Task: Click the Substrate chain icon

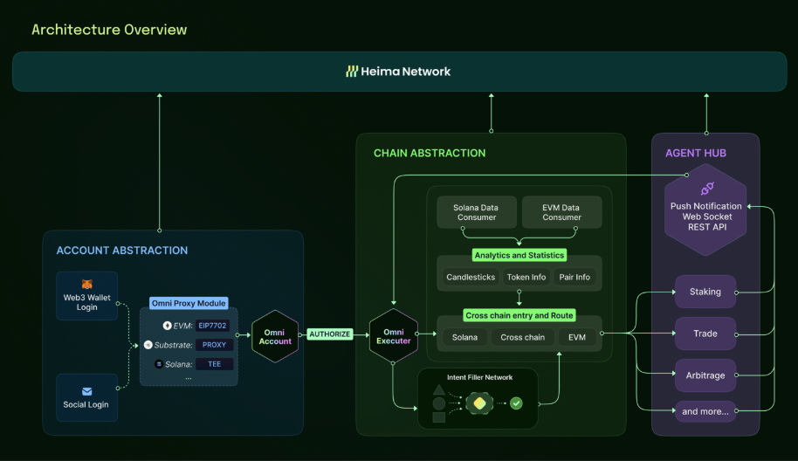Action: pos(148,345)
